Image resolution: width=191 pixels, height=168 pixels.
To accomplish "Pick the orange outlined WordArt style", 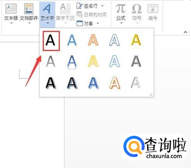I will tap(93, 40).
